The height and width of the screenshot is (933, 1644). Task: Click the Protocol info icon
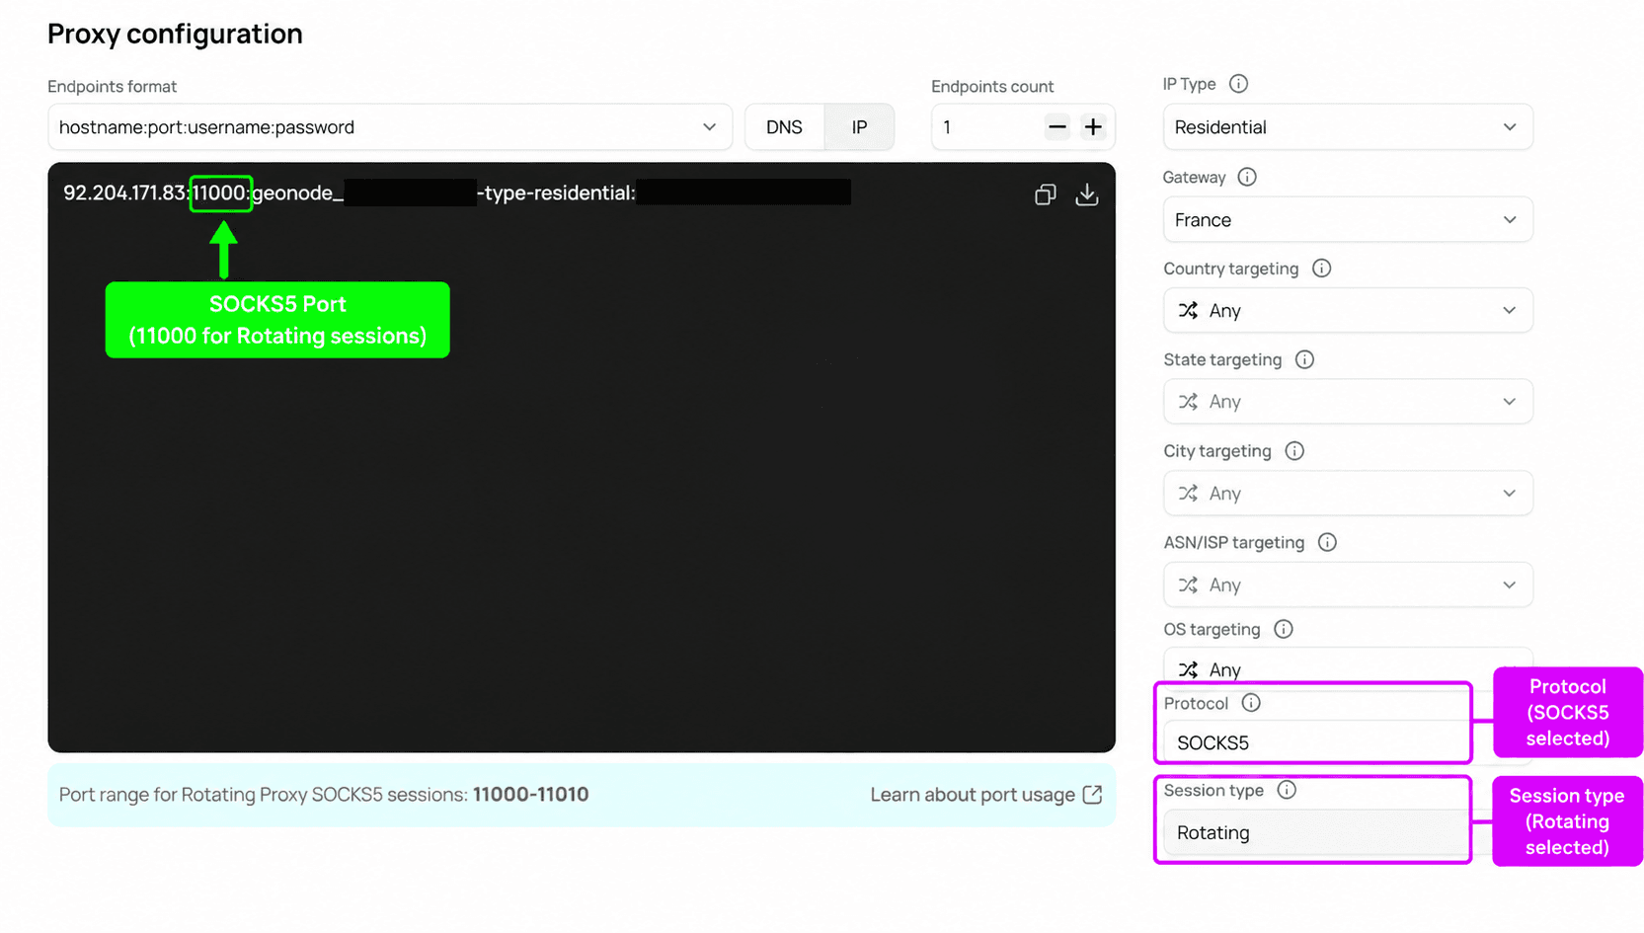[1251, 703]
